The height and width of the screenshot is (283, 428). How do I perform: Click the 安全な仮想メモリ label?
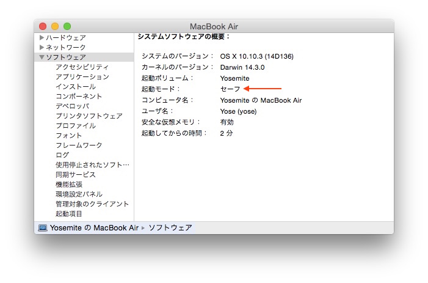click(171, 122)
